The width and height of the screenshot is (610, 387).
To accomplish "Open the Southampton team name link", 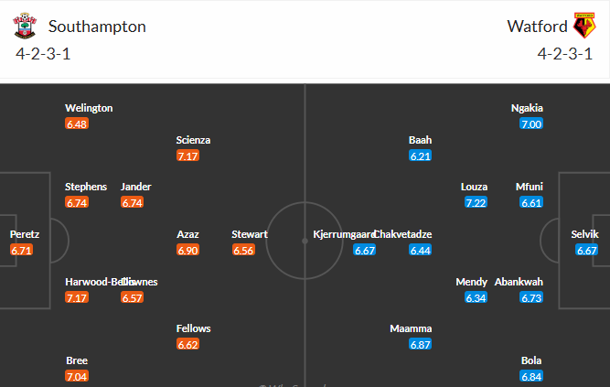I will click(97, 26).
